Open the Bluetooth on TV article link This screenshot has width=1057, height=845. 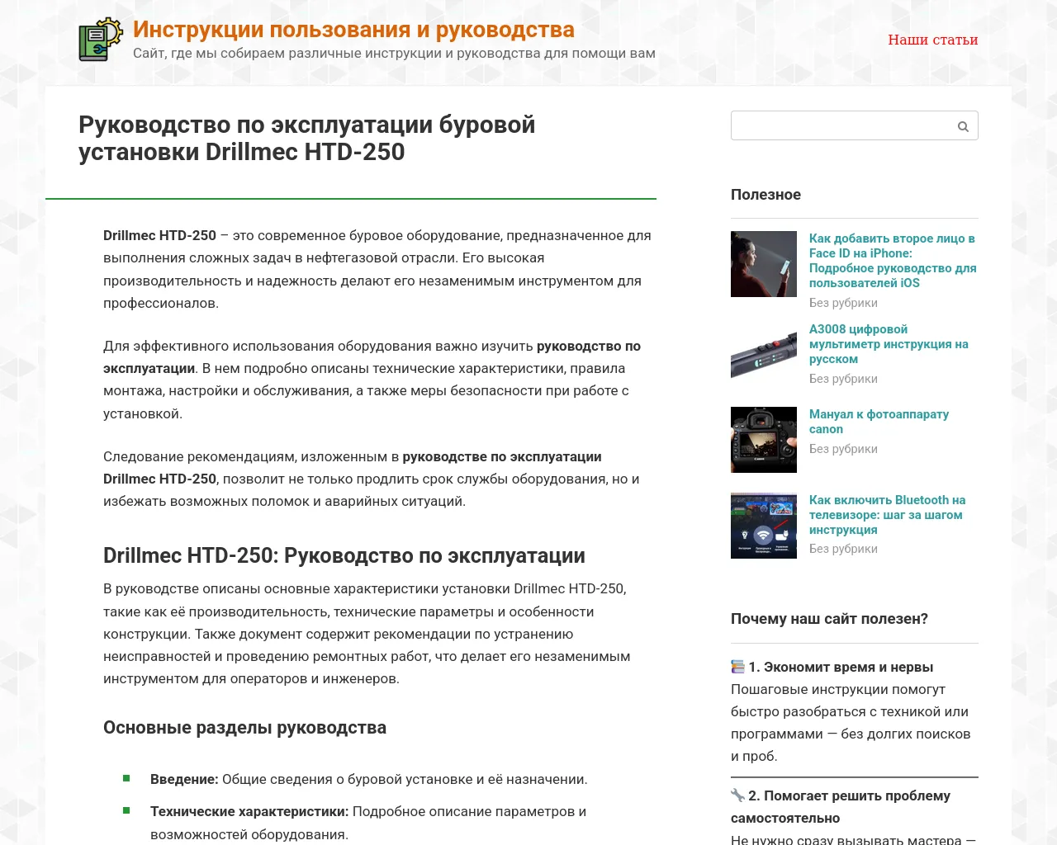coord(887,515)
